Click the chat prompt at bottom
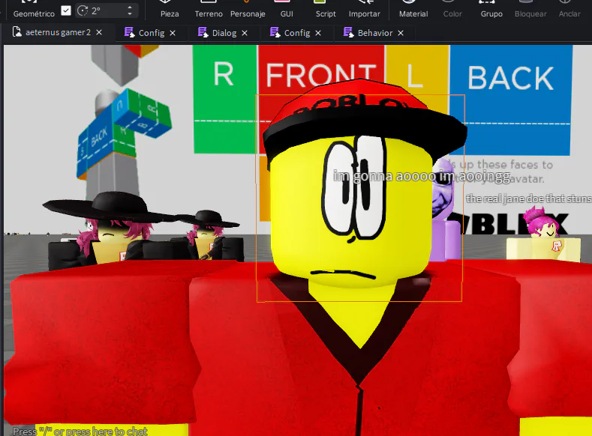This screenshot has height=436, width=592. tap(80, 431)
